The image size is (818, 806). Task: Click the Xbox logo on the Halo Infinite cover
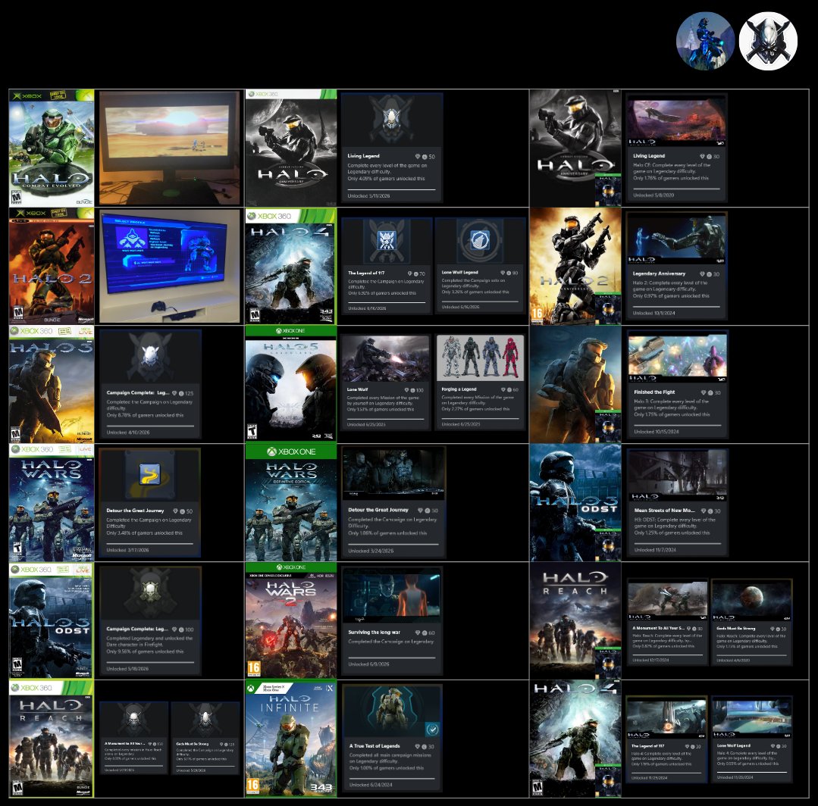pos(251,689)
